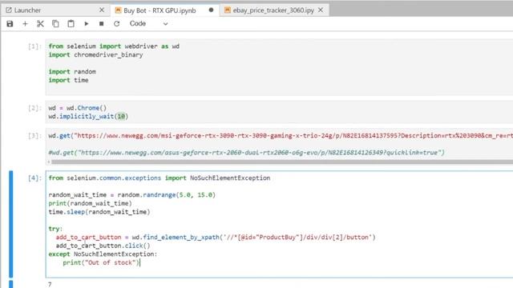Click the Launcher tab icon

[9, 10]
